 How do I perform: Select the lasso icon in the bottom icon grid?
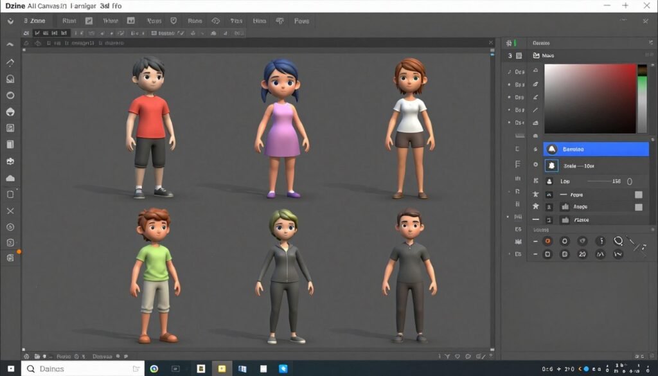pyautogui.click(x=618, y=241)
